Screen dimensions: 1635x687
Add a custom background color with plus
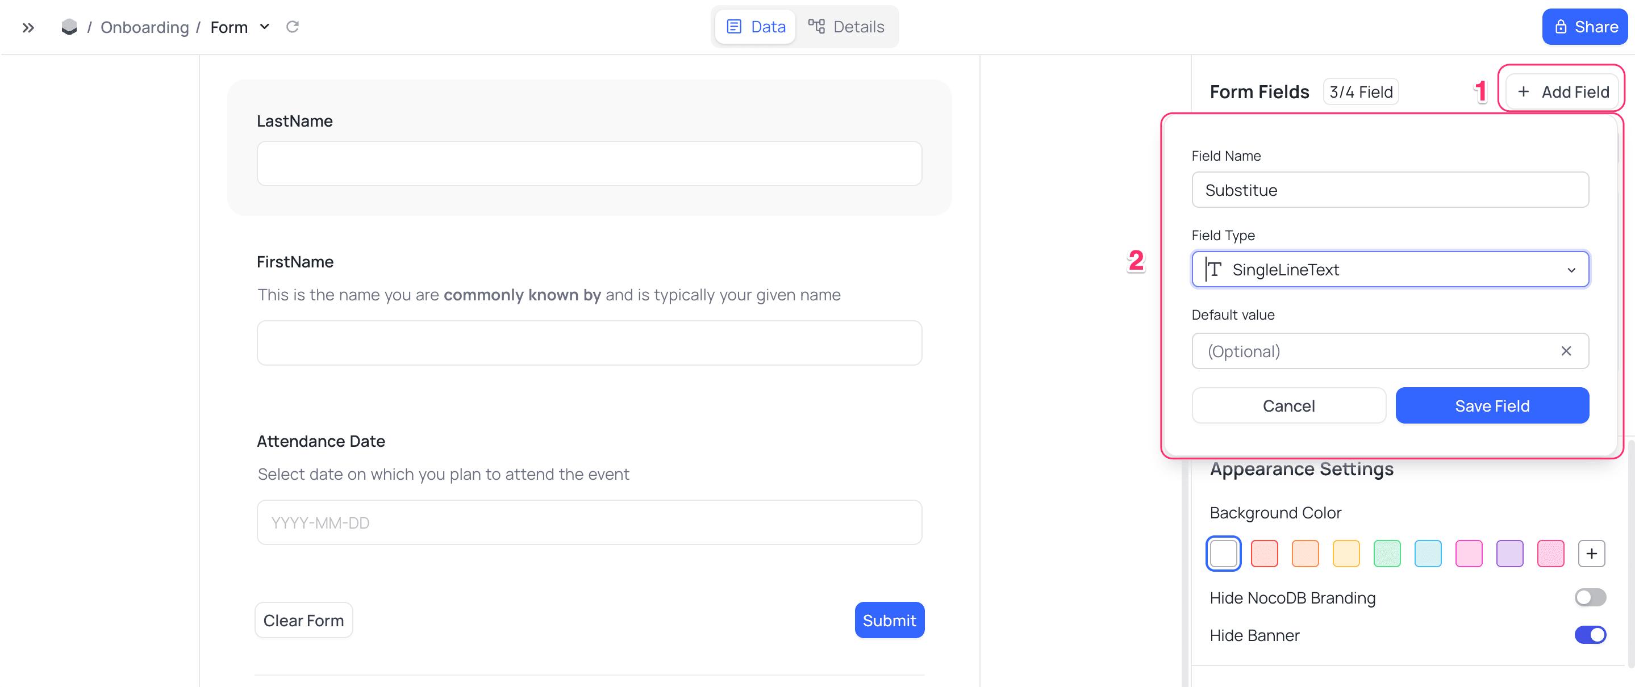click(1591, 554)
